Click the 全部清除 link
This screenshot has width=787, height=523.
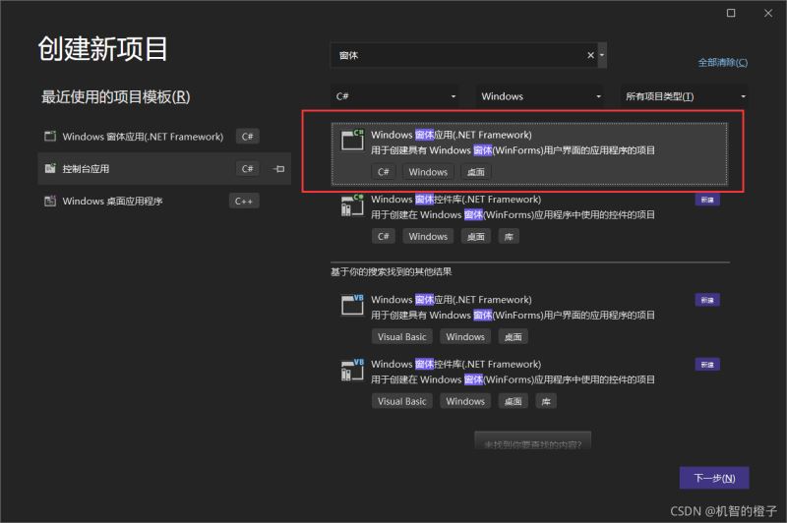click(x=723, y=63)
